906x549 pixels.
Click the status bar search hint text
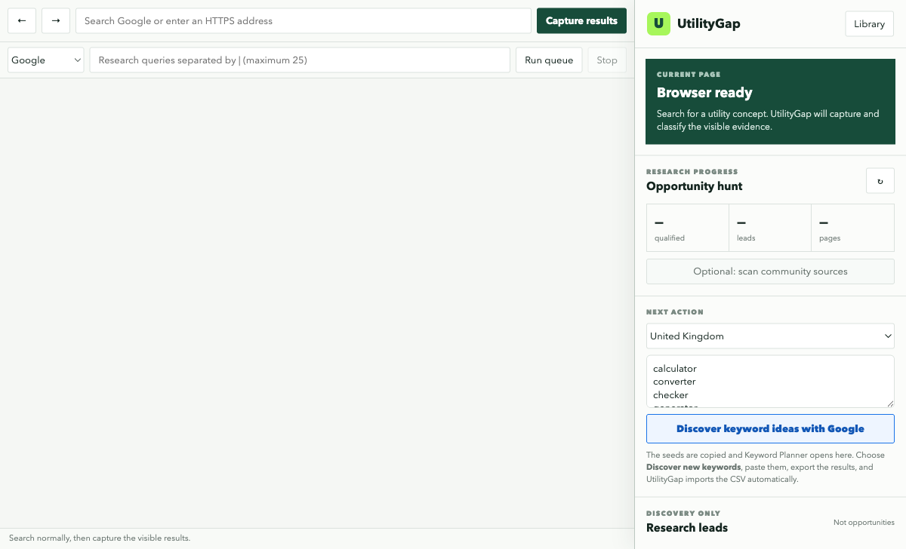(x=100, y=538)
